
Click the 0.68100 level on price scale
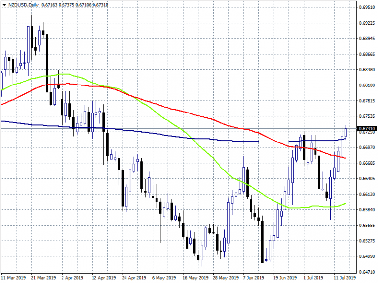coord(366,85)
